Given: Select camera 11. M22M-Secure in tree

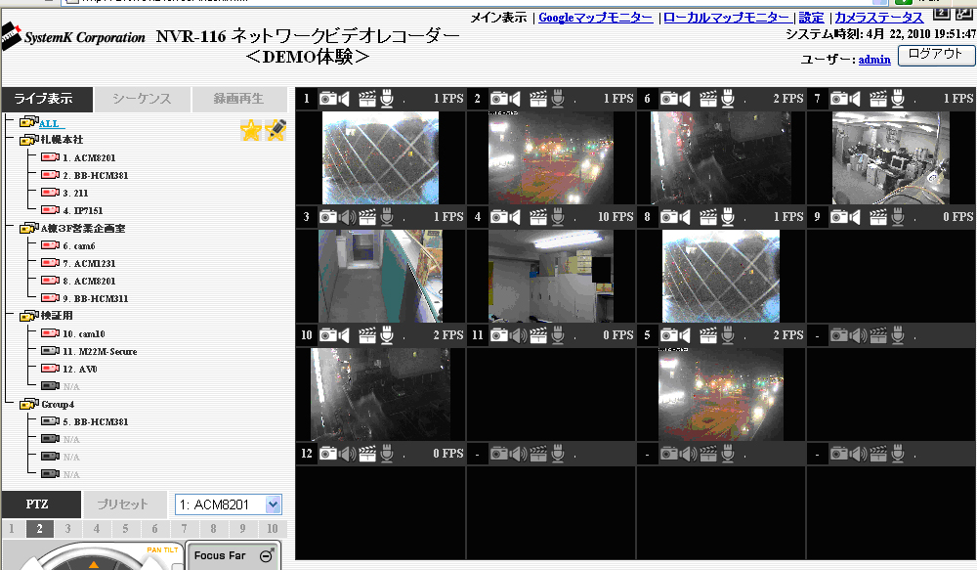Looking at the screenshot, I should click(x=100, y=352).
